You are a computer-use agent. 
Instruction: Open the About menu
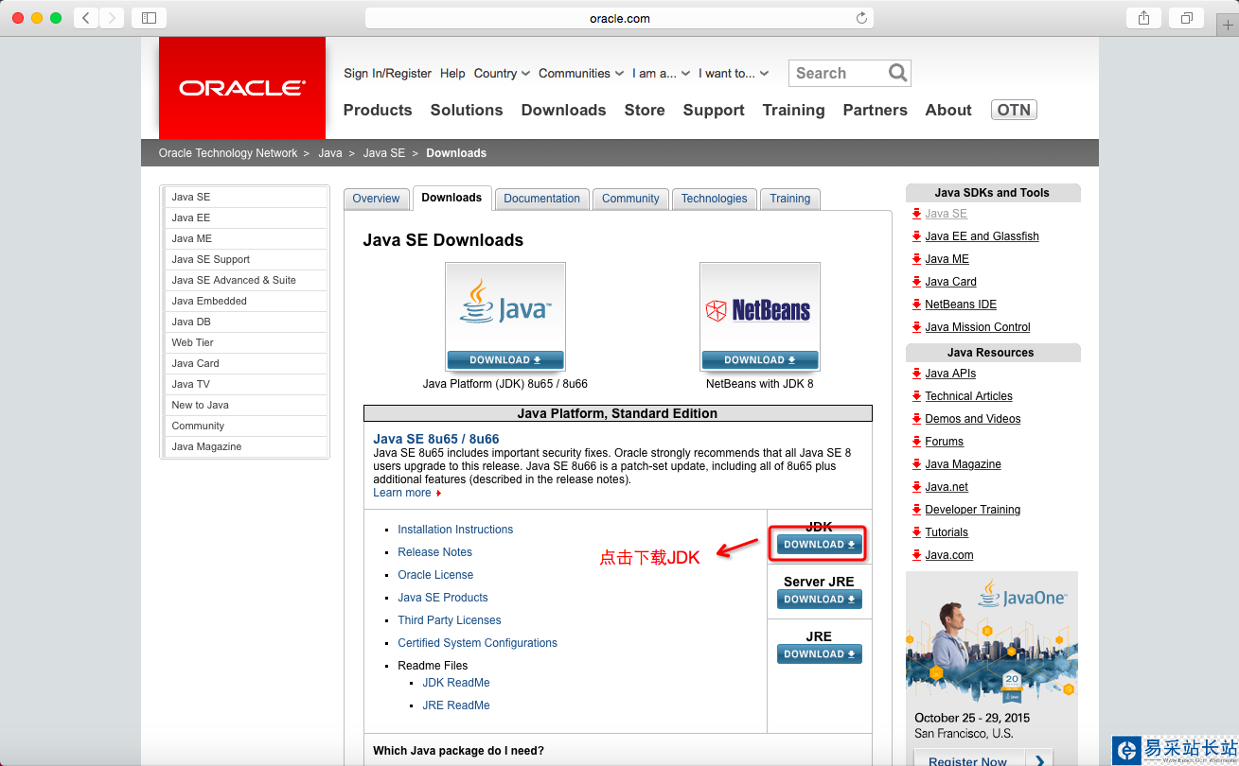pos(948,110)
